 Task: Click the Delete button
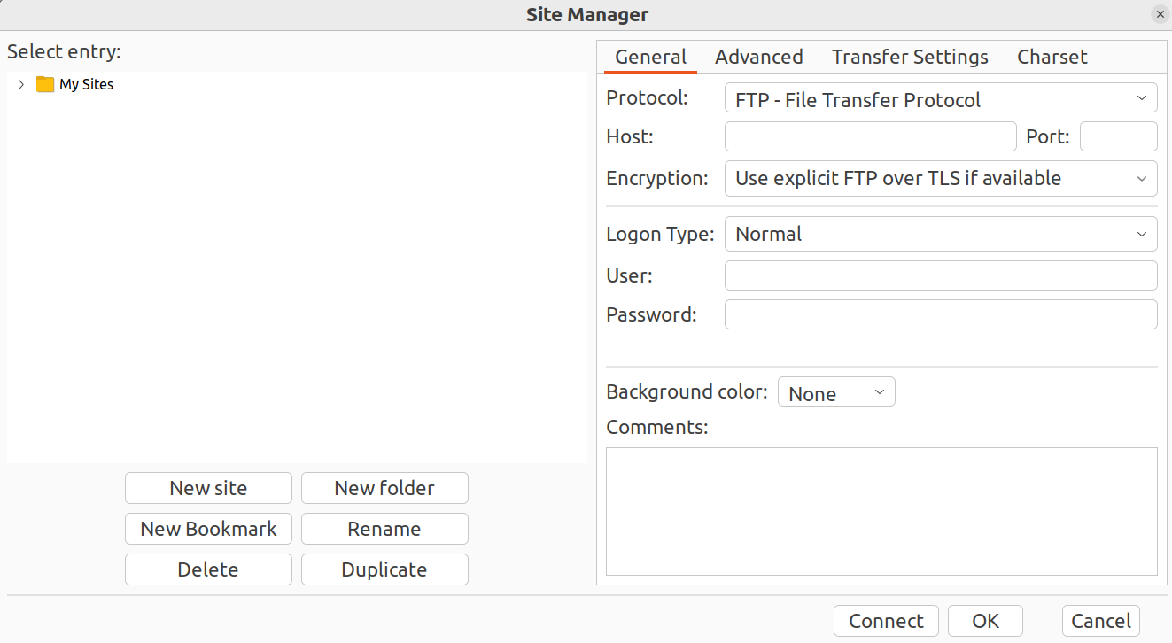pos(208,569)
